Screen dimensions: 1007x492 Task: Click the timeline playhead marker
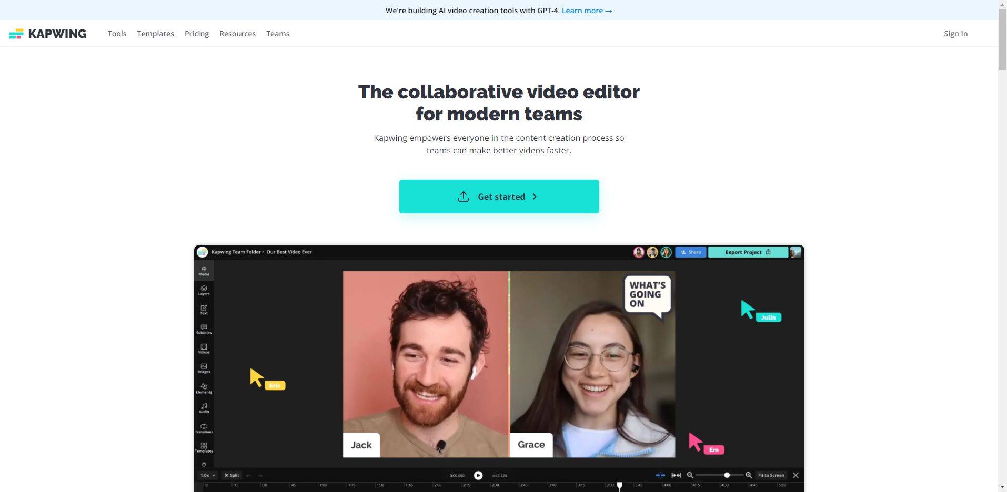click(x=620, y=486)
